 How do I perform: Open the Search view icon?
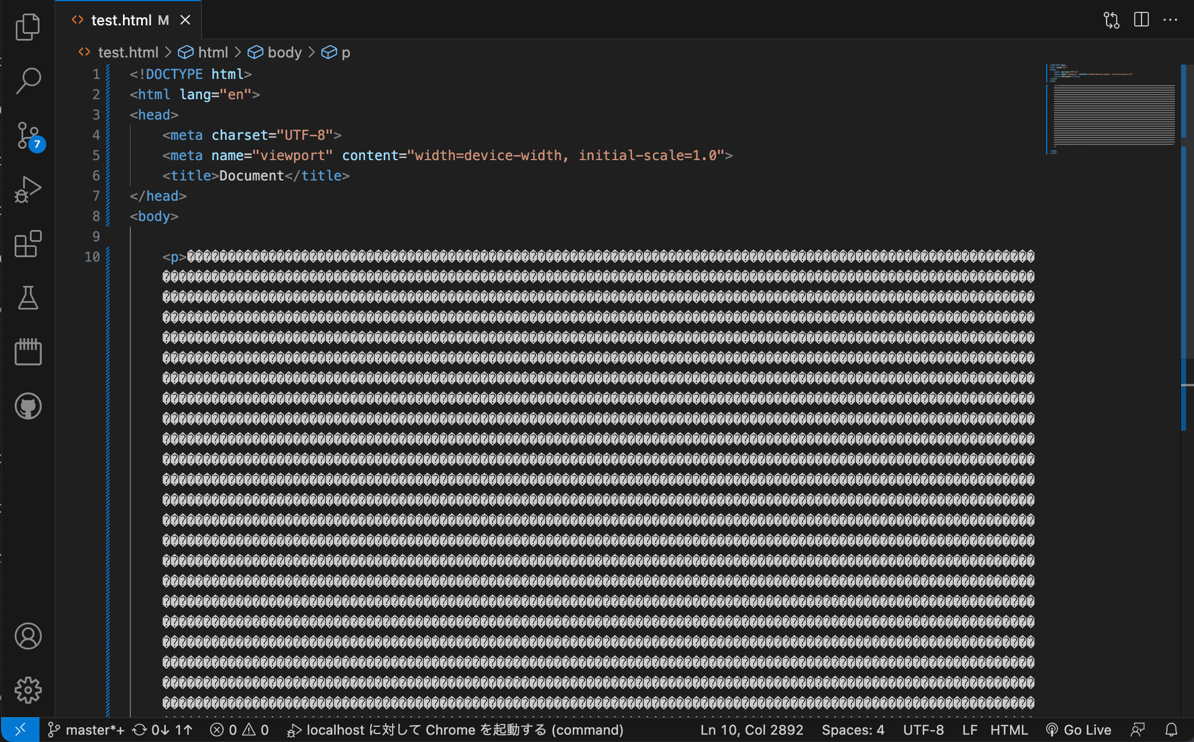(28, 81)
